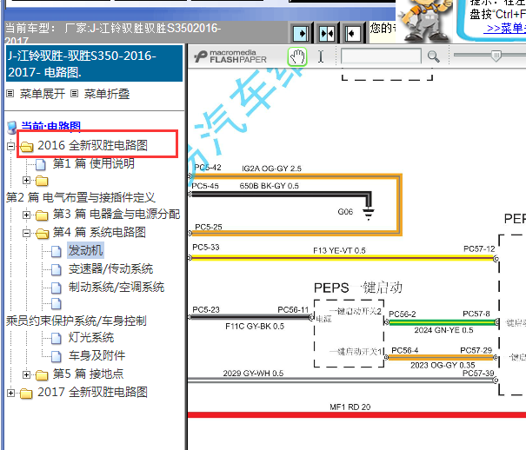Click the 车身及附件 page icon
This screenshot has height=450, width=526.
click(57, 356)
